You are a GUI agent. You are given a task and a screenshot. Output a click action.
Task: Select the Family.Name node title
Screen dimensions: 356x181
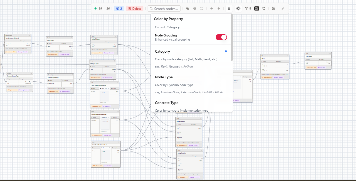[x=51, y=41]
